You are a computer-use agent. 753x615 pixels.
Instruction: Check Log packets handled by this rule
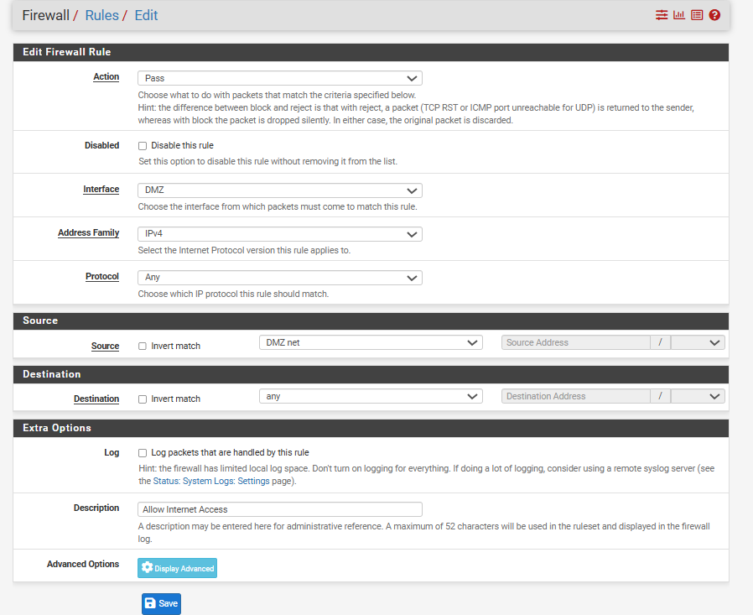click(143, 453)
